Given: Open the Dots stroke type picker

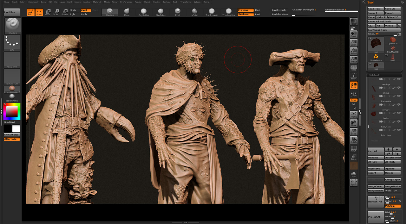Looking at the screenshot, I should click(x=12, y=43).
